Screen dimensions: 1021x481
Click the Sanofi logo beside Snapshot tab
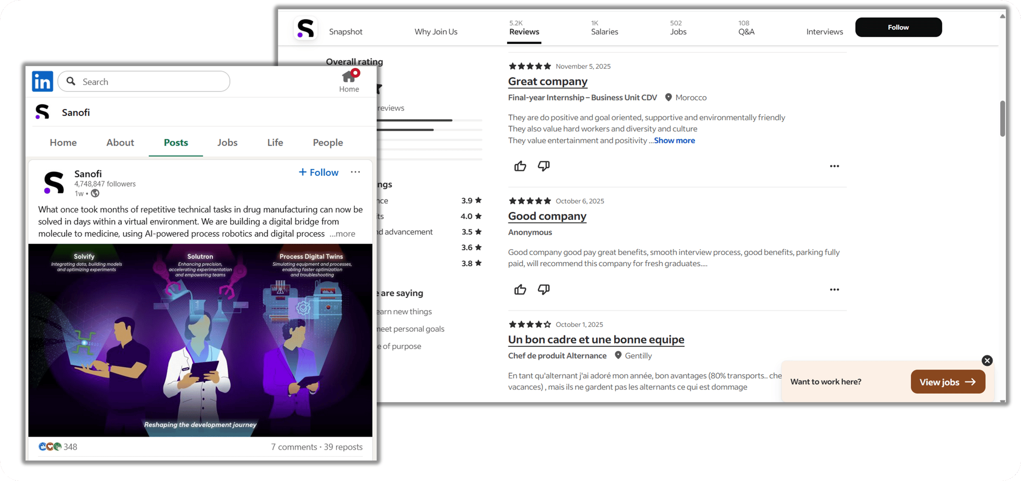point(305,29)
